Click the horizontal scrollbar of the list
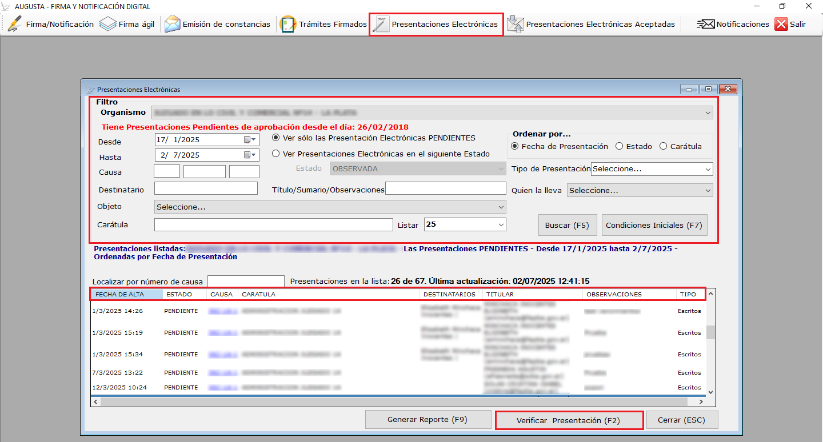Viewport: 823px width, 442px height. pos(400,402)
